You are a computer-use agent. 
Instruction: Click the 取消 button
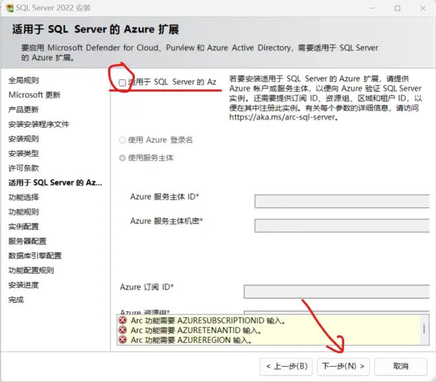(401, 366)
